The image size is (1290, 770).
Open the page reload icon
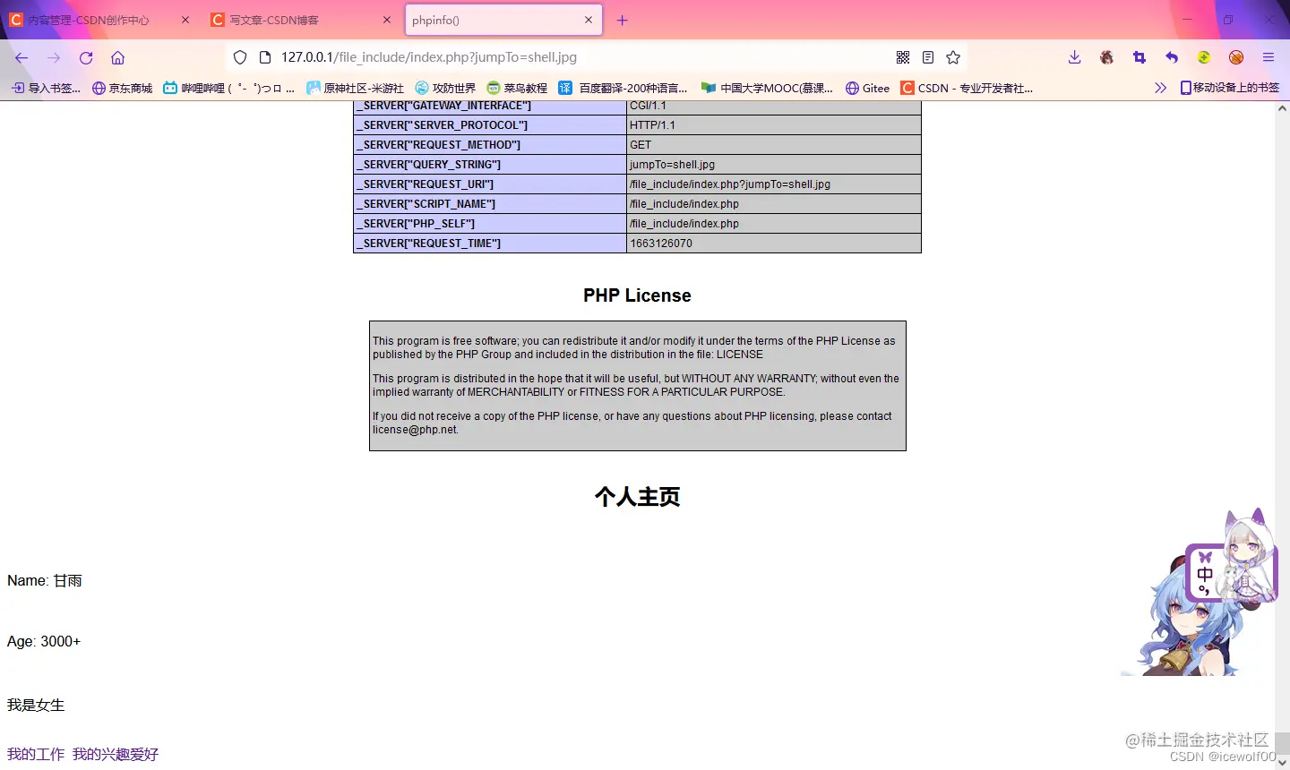(x=85, y=56)
